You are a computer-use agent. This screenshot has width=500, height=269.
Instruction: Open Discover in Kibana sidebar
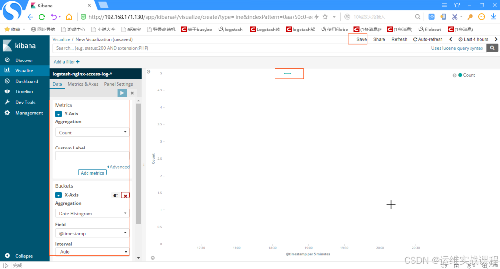24,60
